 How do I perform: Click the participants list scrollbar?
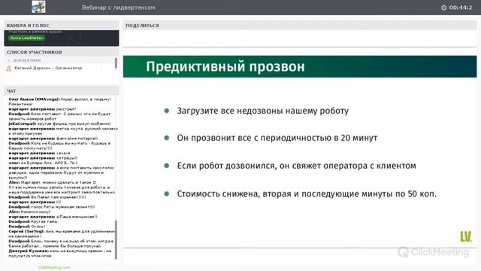[x=116, y=63]
